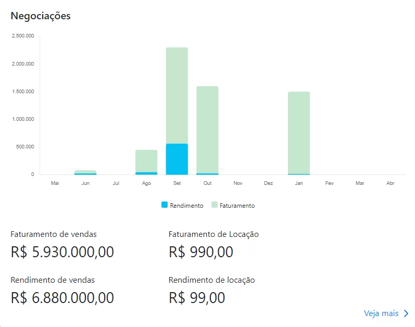
Task: Toggle Rendimento series via blue legend swatch
Action: [165, 205]
